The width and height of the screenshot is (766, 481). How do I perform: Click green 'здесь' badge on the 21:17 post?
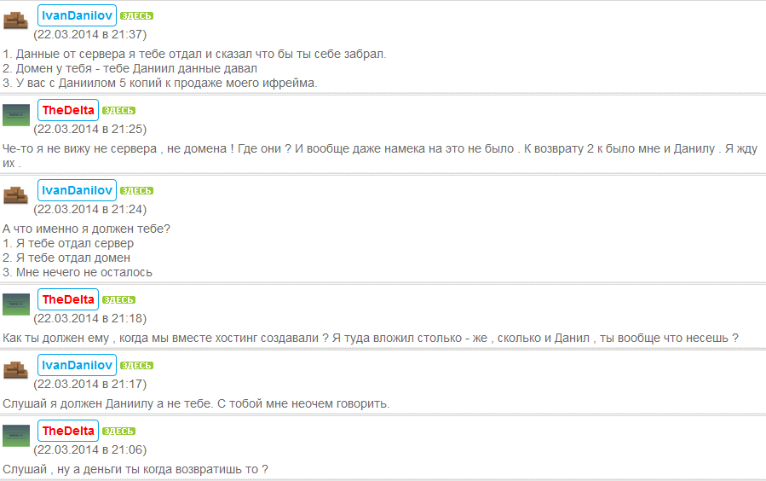pos(136,366)
